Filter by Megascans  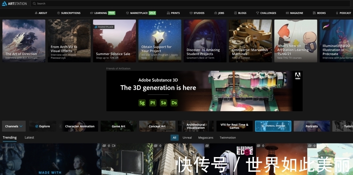tap(206, 138)
